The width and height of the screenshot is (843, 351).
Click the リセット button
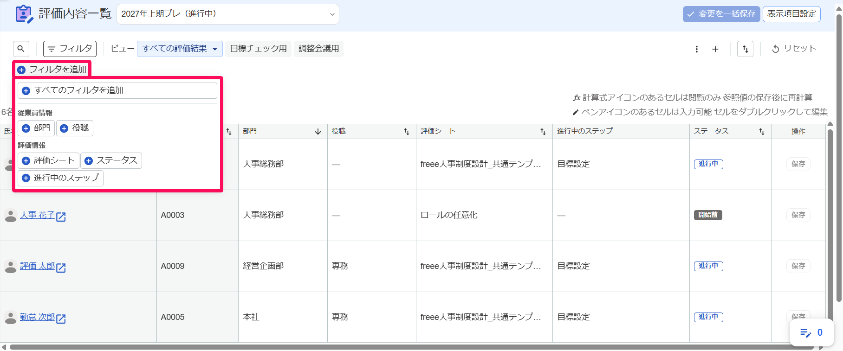coord(794,49)
